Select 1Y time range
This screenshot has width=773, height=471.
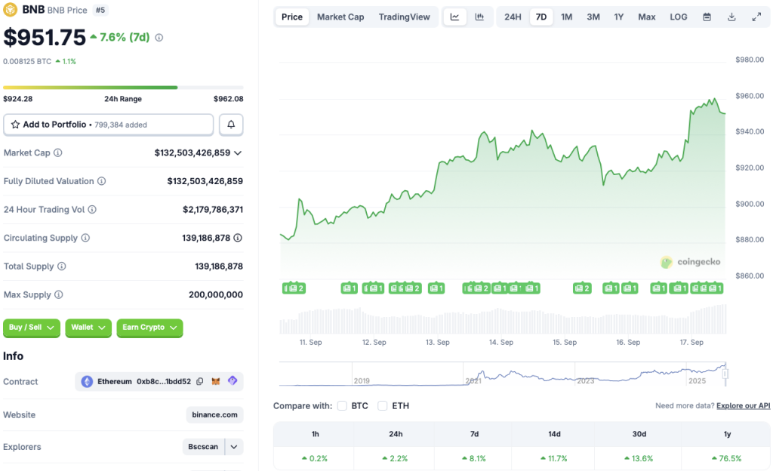619,17
